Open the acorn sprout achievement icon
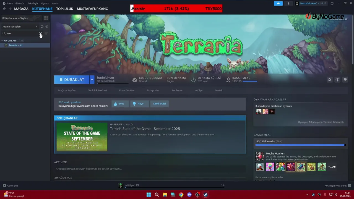This screenshot has height=199, width=354. click(311, 167)
